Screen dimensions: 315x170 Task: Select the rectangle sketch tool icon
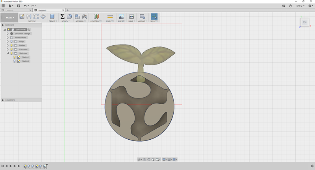coord(36,17)
